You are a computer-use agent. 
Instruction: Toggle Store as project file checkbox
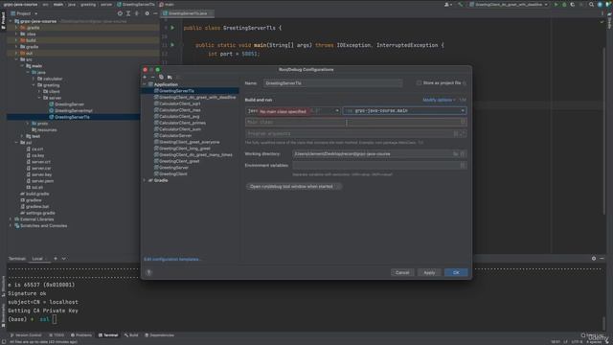coord(420,83)
